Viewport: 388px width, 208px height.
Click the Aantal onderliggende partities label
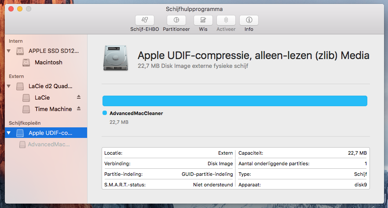pos(274,163)
